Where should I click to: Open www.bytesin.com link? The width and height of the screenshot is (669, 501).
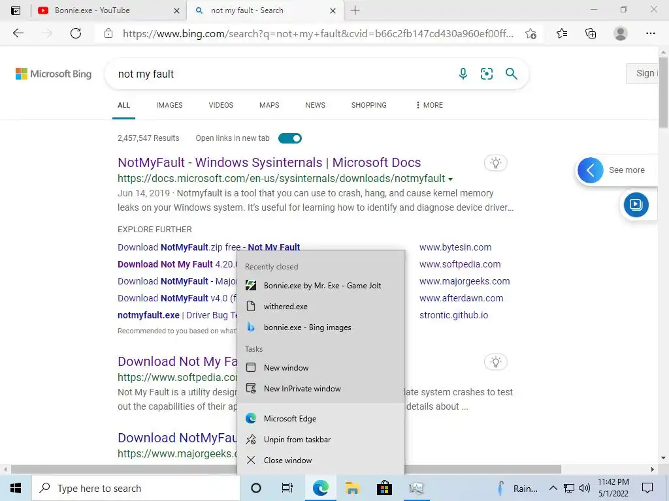pyautogui.click(x=455, y=247)
